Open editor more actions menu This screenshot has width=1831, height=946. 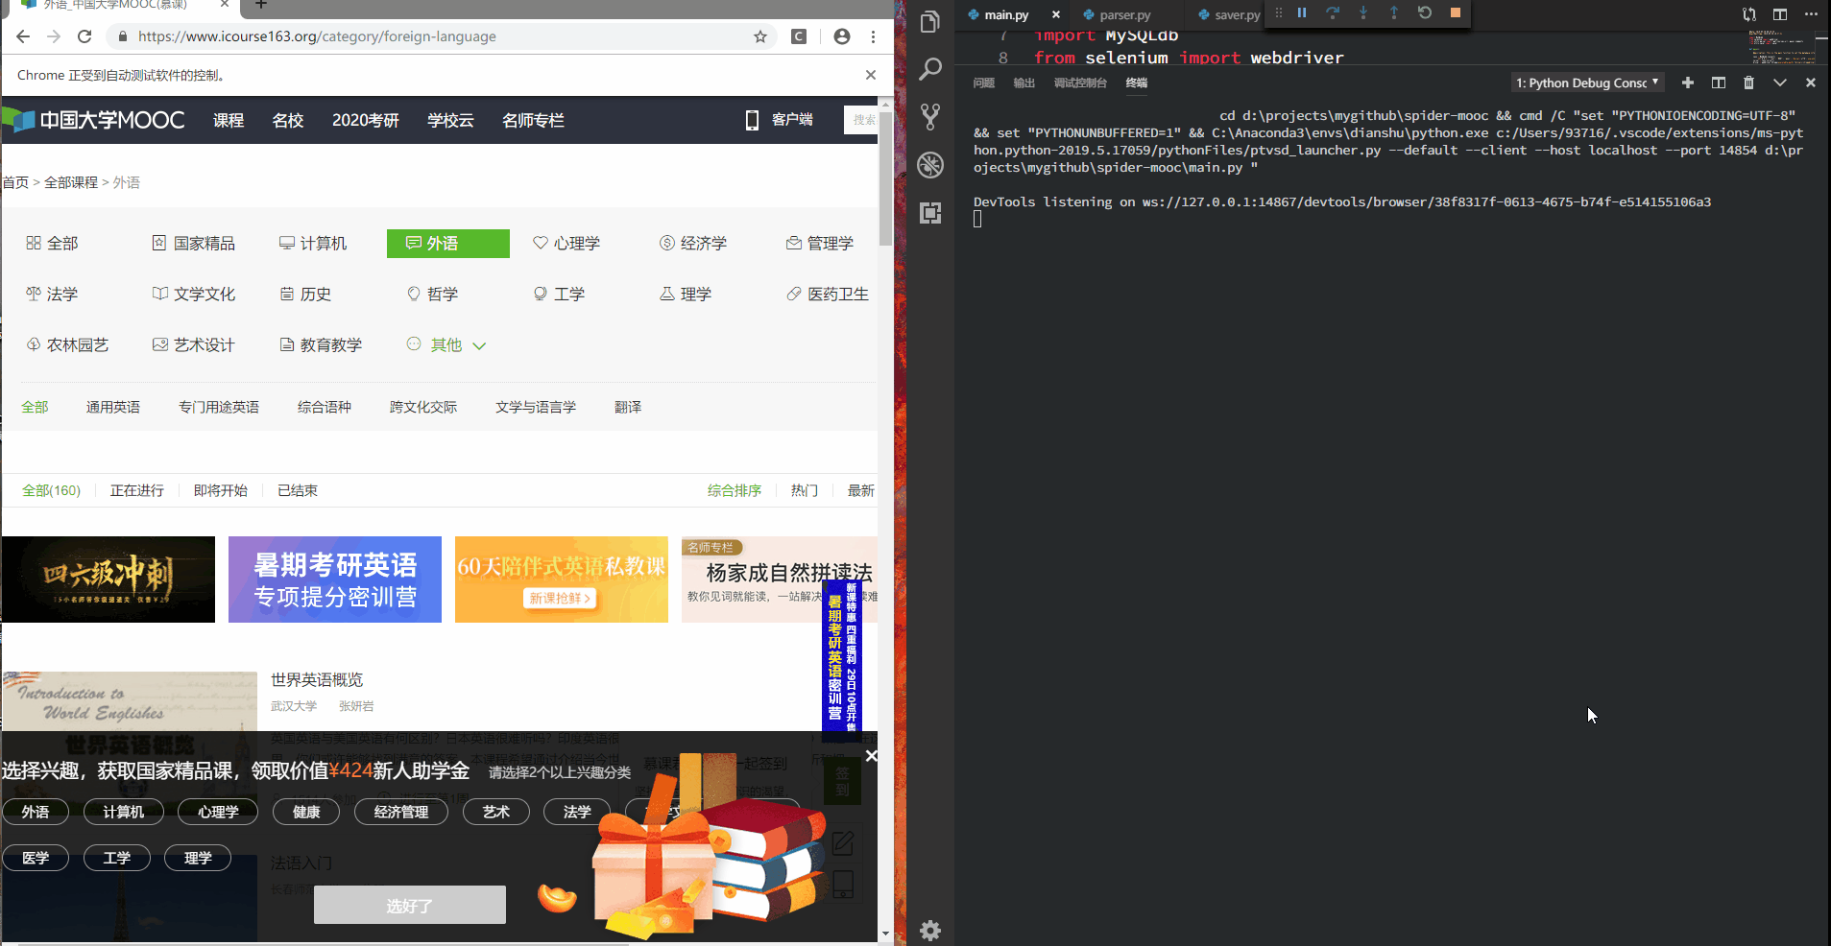click(x=1811, y=14)
